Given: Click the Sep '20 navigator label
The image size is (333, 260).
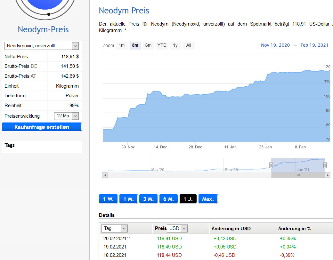Looking at the screenshot, I should (231, 170).
